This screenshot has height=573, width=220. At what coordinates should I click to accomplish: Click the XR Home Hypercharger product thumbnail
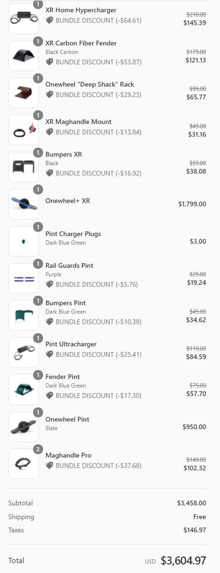(24, 18)
